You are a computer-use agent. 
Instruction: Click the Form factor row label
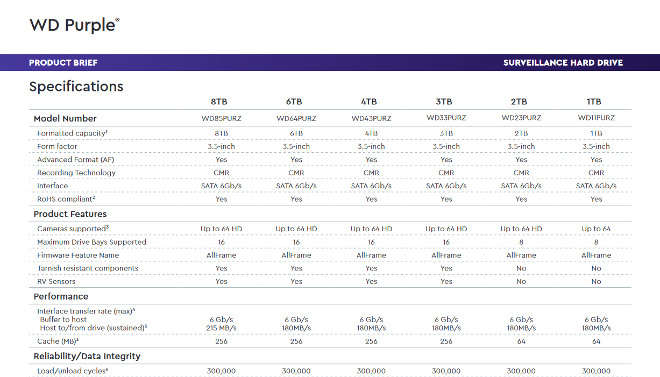57,146
